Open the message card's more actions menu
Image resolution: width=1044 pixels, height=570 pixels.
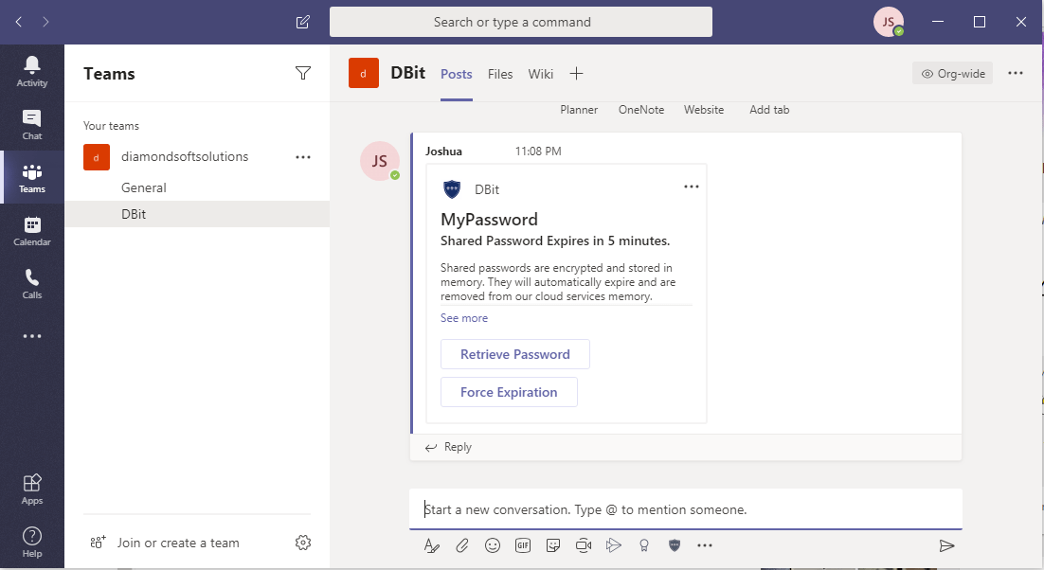(691, 187)
